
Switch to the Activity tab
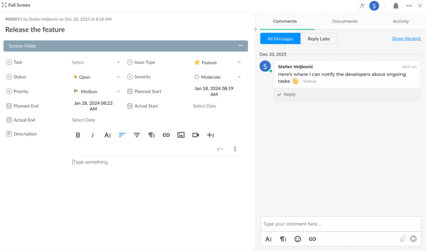tap(400, 21)
